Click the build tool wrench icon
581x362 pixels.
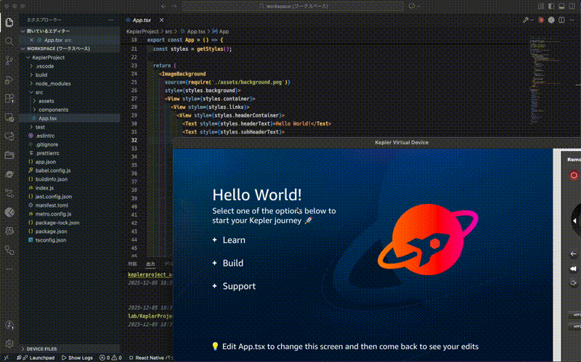point(525,20)
